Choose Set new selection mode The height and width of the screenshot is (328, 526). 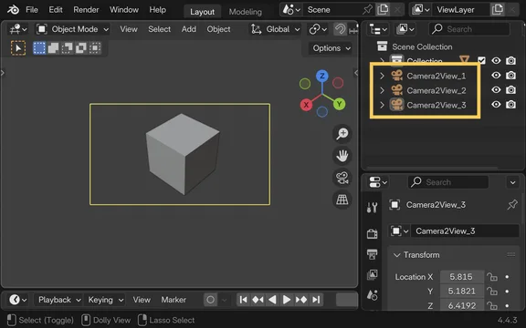coord(39,48)
